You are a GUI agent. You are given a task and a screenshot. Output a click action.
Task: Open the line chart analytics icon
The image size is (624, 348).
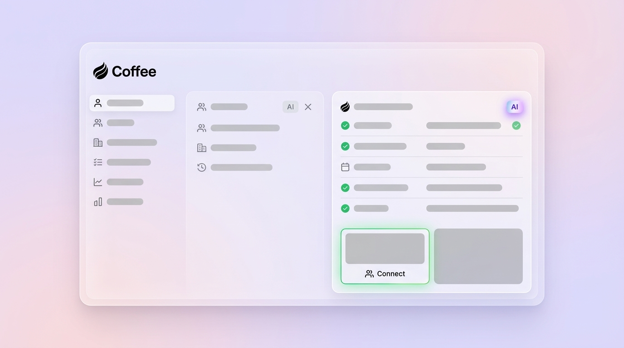tap(97, 181)
